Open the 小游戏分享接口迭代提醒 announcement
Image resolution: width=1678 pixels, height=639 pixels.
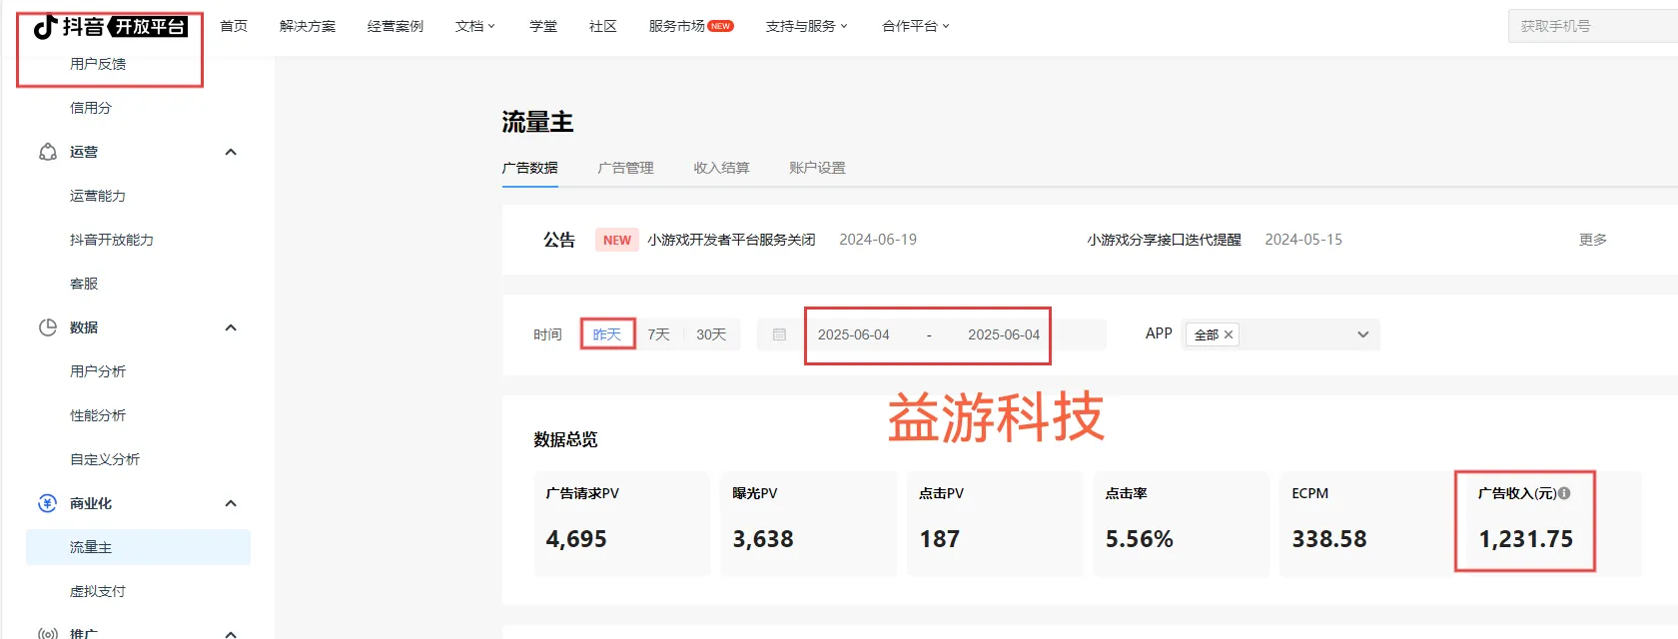tap(1165, 240)
